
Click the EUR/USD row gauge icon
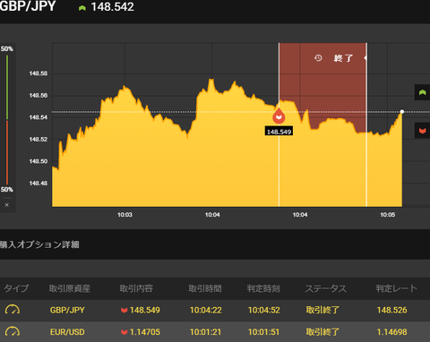[13, 331]
